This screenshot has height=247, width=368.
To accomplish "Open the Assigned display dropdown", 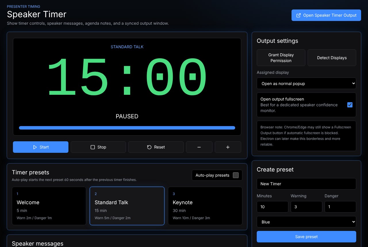I will [x=306, y=84].
